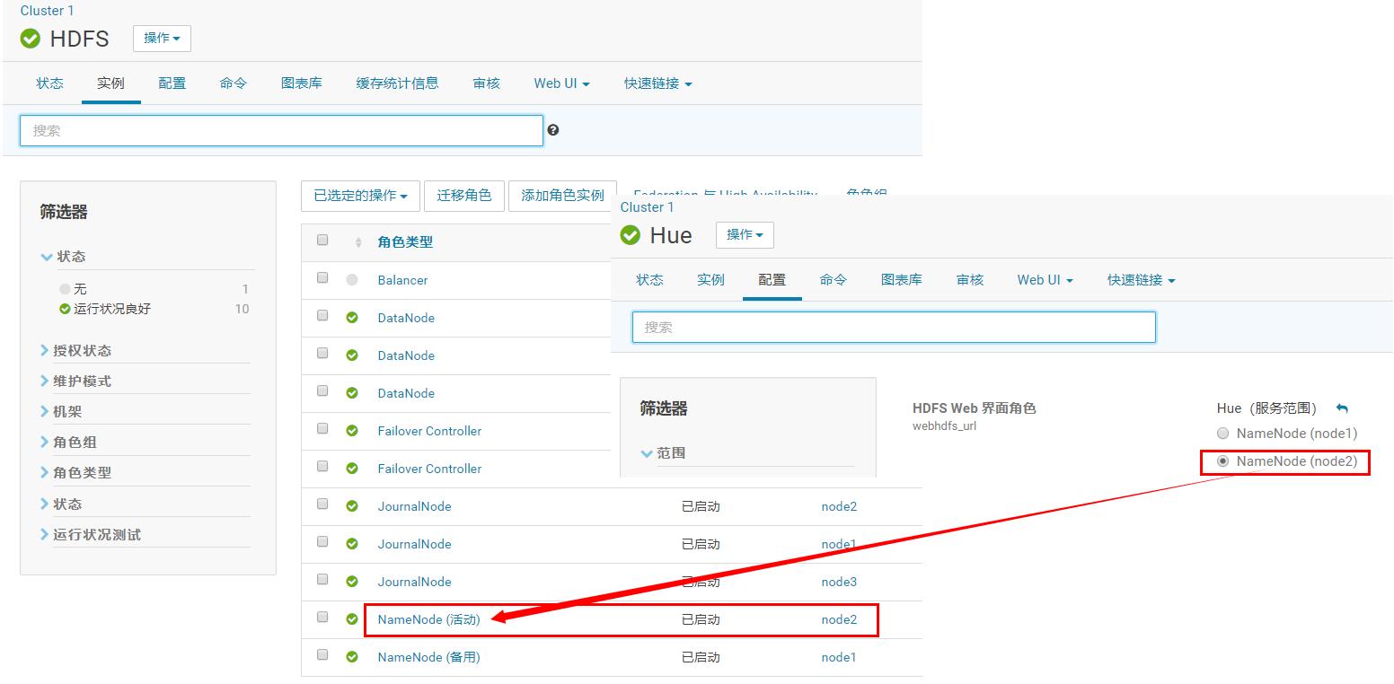Click the sort arrows icon in table header
Screen dimensions: 1394x684
[358, 242]
